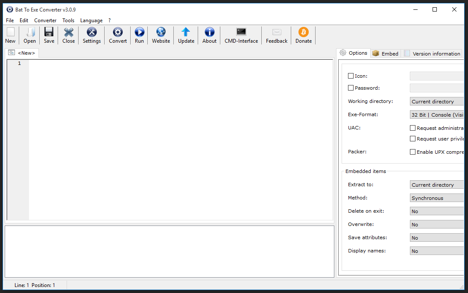This screenshot has height=293, width=468.
Task: Open Settings from the toolbar
Action: 92,32
